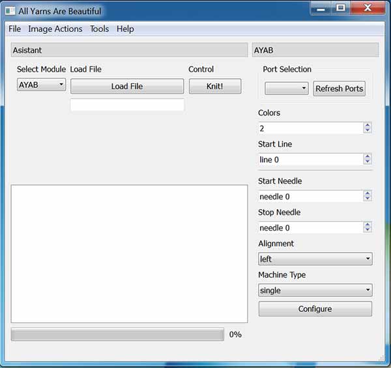
Task: Click Refresh Ports button
Action: 339,89
